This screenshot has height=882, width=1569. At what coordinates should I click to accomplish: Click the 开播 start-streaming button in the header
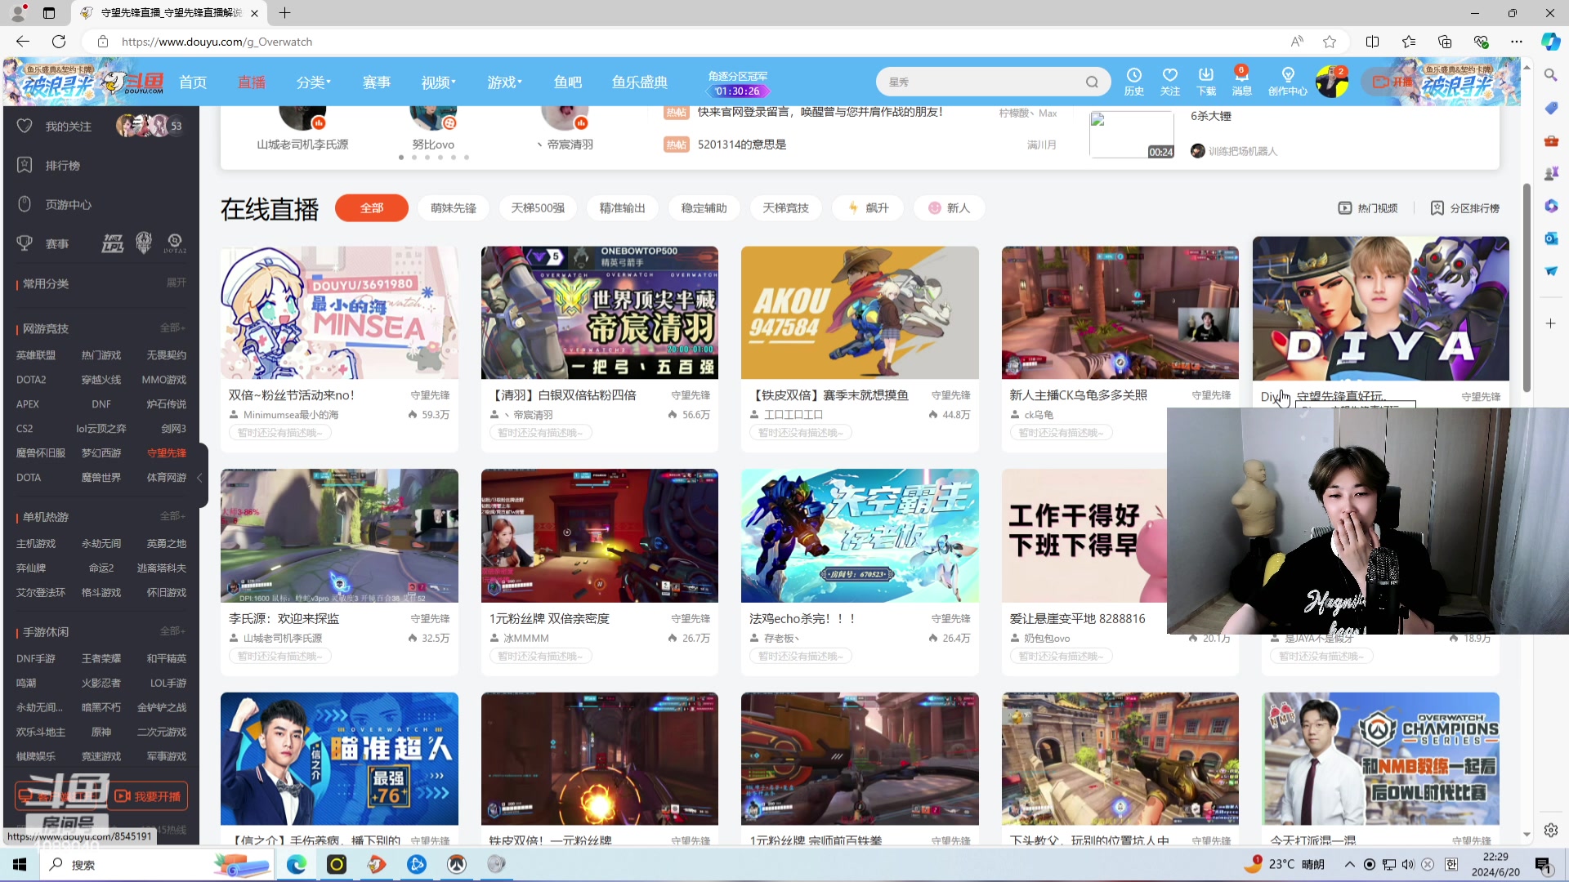(1392, 82)
